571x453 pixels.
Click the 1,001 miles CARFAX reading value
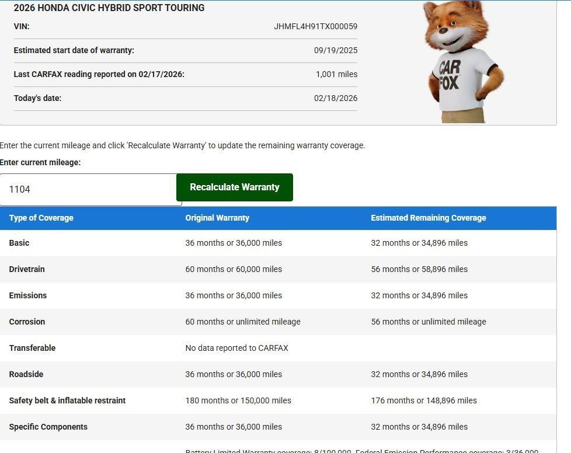tap(336, 74)
